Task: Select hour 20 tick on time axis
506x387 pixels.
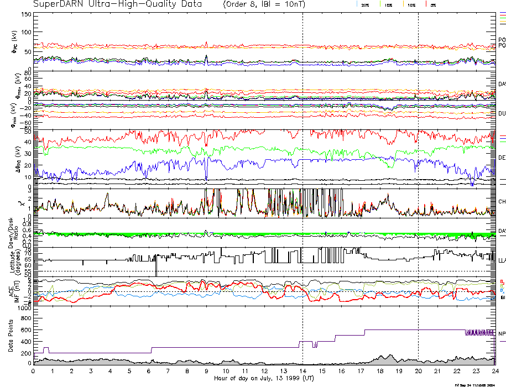Action: [x=418, y=371]
